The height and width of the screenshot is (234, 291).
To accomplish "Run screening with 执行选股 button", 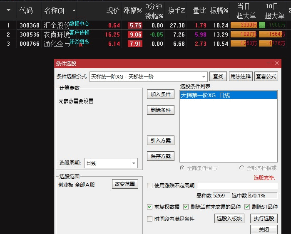I will pos(264,219).
